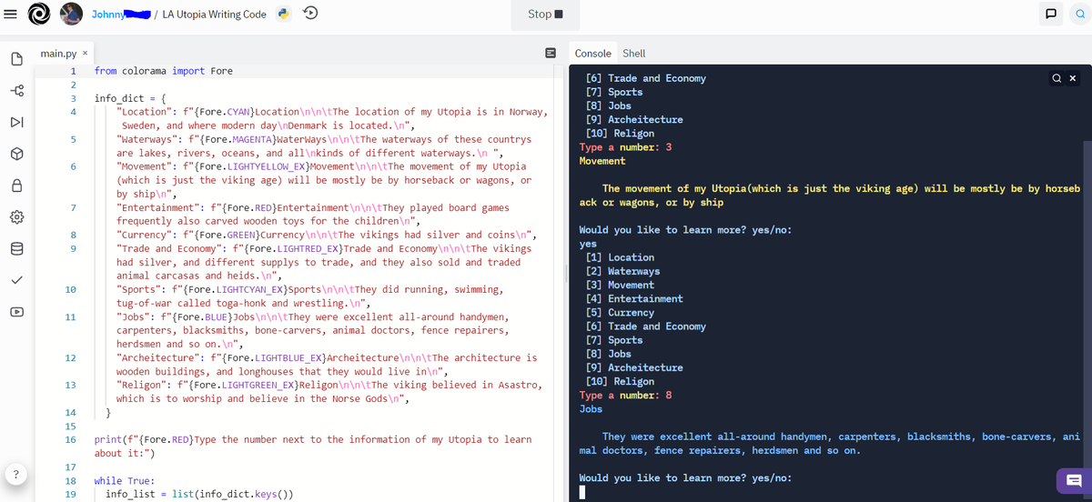This screenshot has width=1092, height=502.
Task: Click yellow 'Movement' heading in console
Action: [x=602, y=161]
